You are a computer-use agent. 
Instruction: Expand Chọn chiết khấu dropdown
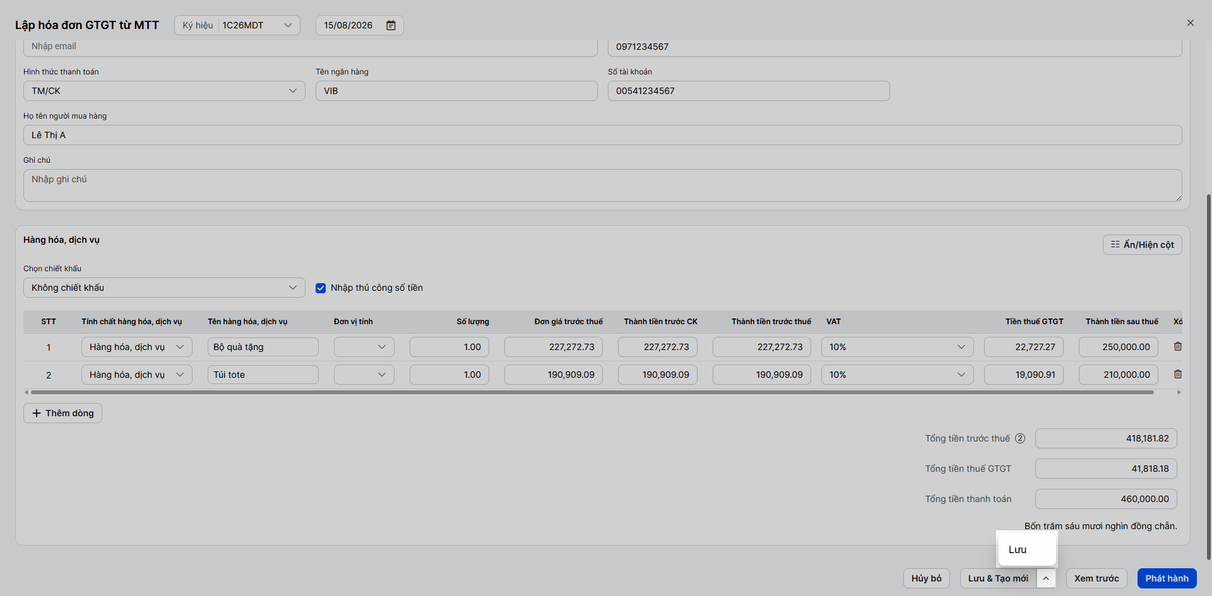click(x=164, y=288)
